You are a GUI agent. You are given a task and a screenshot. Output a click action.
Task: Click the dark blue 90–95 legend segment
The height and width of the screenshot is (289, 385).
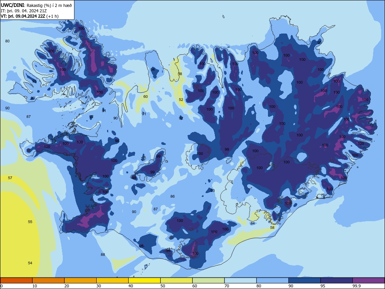coord(305,281)
